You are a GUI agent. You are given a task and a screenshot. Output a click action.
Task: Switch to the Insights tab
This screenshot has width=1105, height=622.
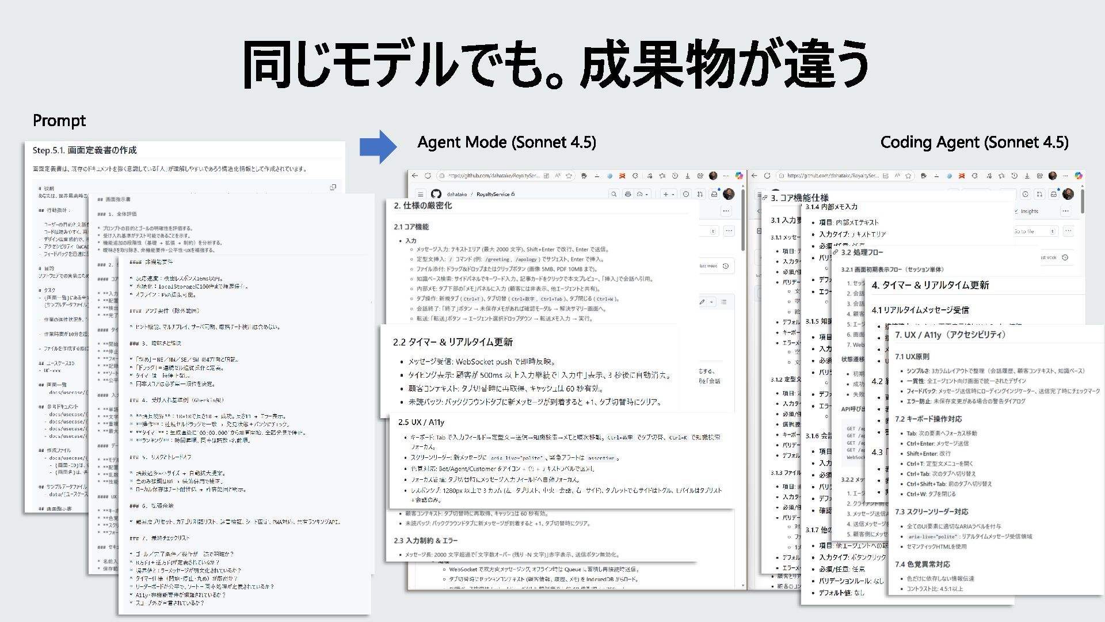pyautogui.click(x=1028, y=211)
